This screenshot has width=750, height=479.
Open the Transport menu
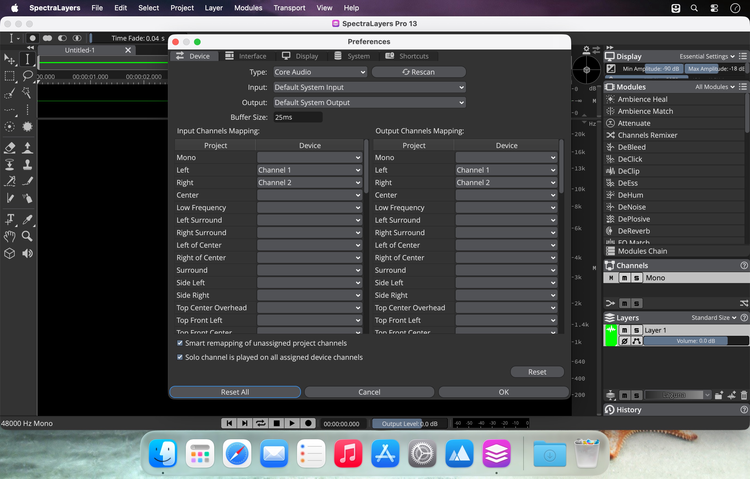pos(289,8)
